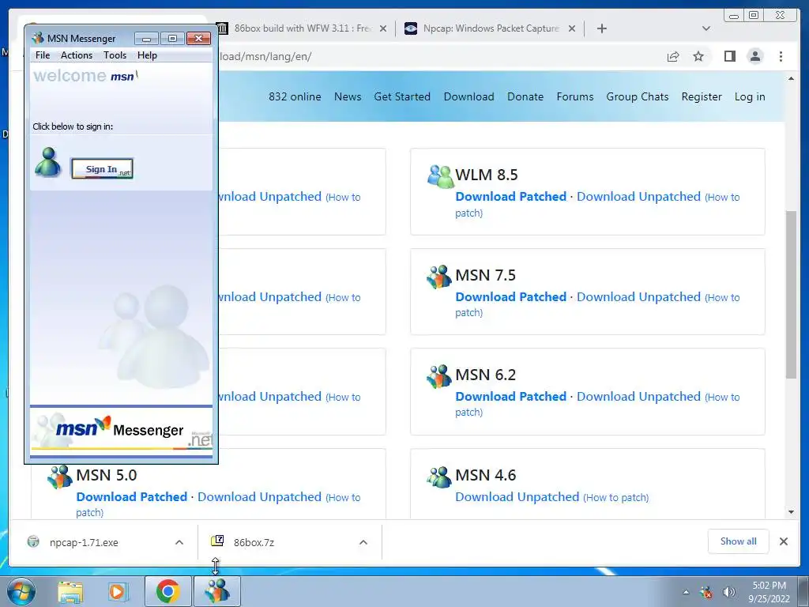Open the Tools menu in MSN Messenger

[115, 55]
